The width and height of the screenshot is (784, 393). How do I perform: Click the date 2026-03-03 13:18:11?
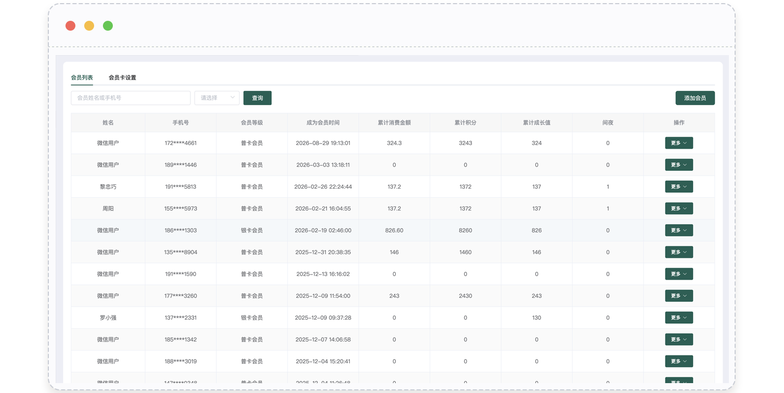(x=323, y=165)
